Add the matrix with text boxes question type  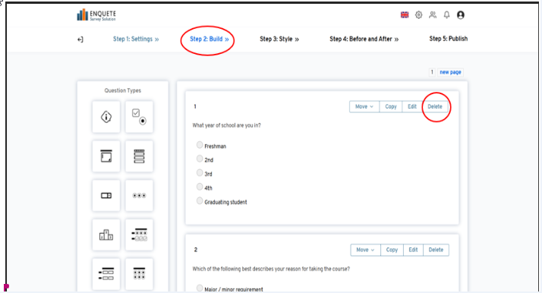106,274
